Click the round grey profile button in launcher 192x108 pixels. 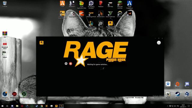tap(159, 43)
